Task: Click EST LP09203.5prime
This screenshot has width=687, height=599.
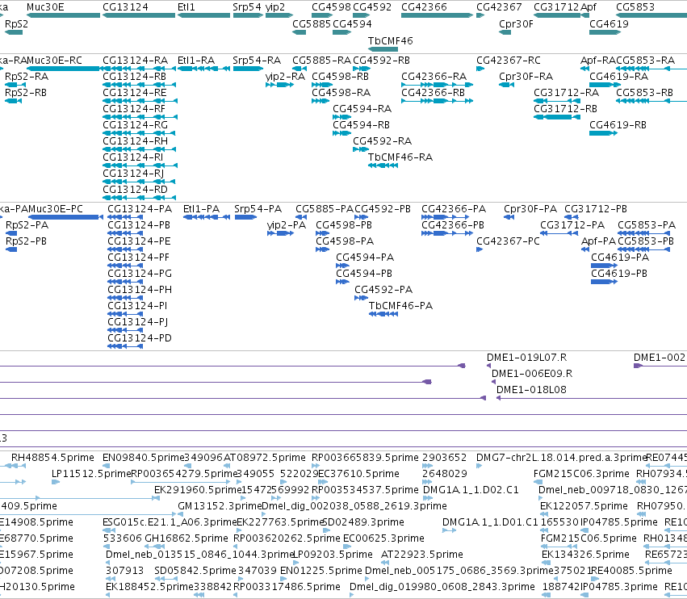Action: [332, 554]
